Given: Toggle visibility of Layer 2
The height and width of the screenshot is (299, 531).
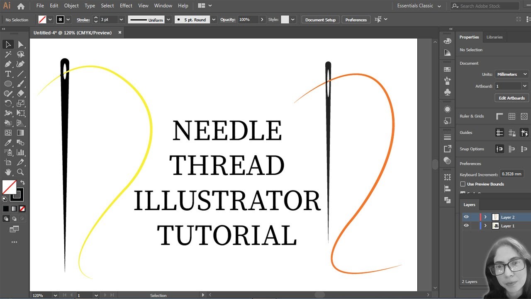Looking at the screenshot, I should [x=466, y=217].
